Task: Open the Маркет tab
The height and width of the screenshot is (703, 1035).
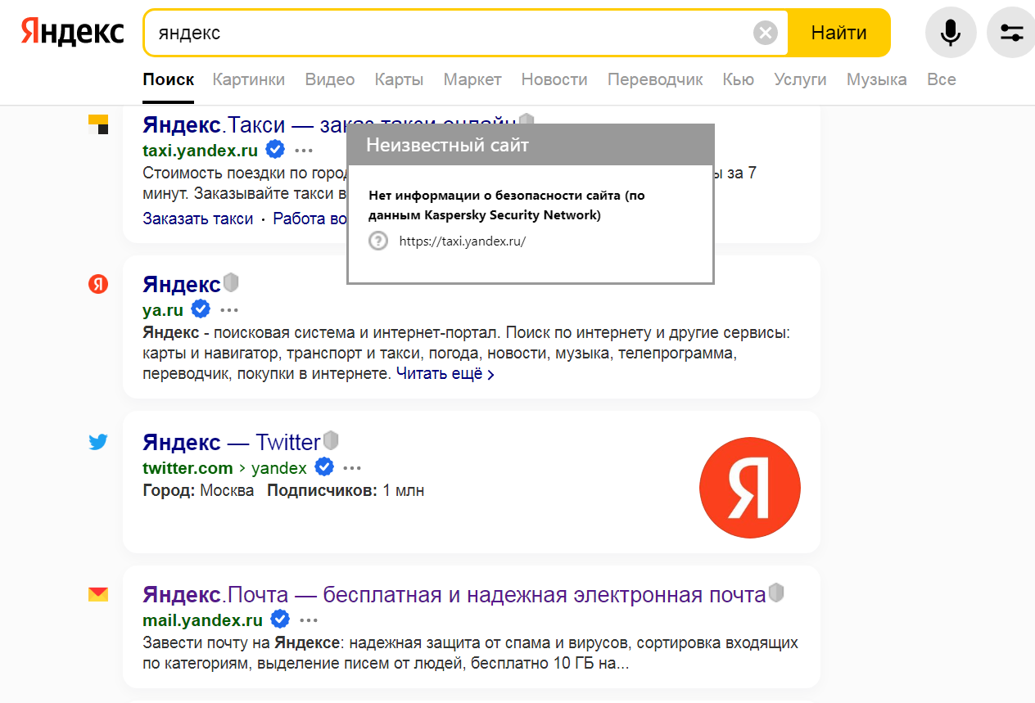Action: pyautogui.click(x=472, y=79)
